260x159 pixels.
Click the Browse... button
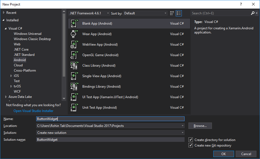point(200,126)
